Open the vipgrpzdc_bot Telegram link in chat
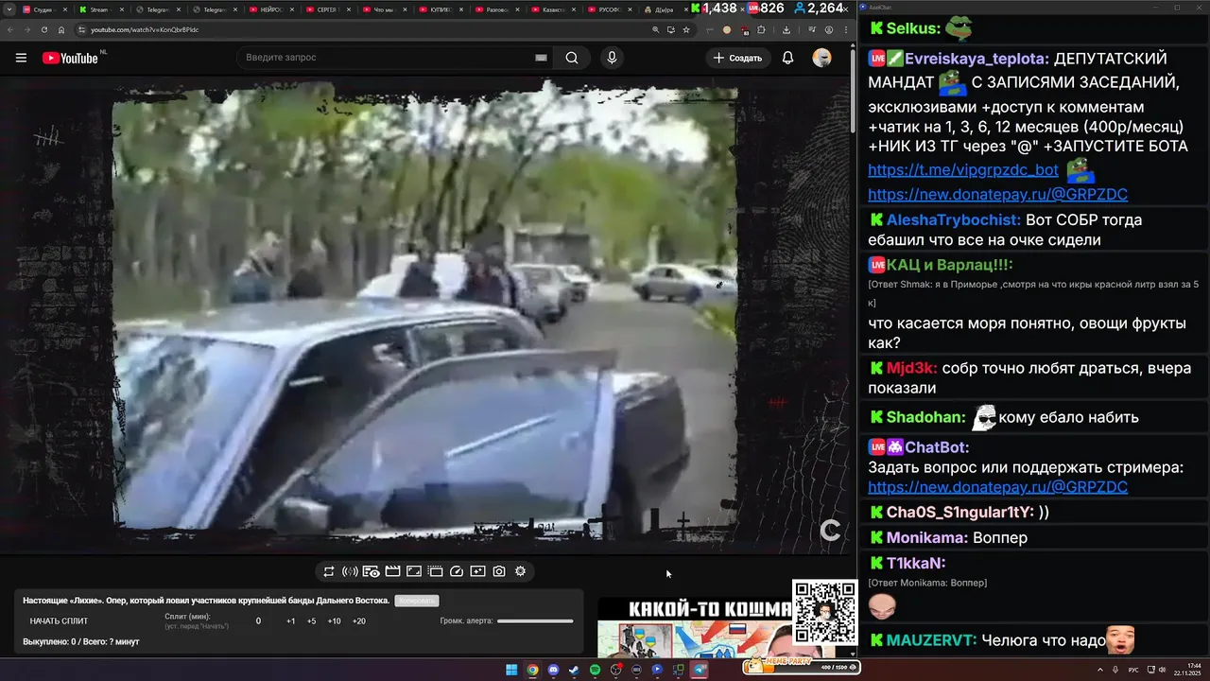 coord(963,170)
